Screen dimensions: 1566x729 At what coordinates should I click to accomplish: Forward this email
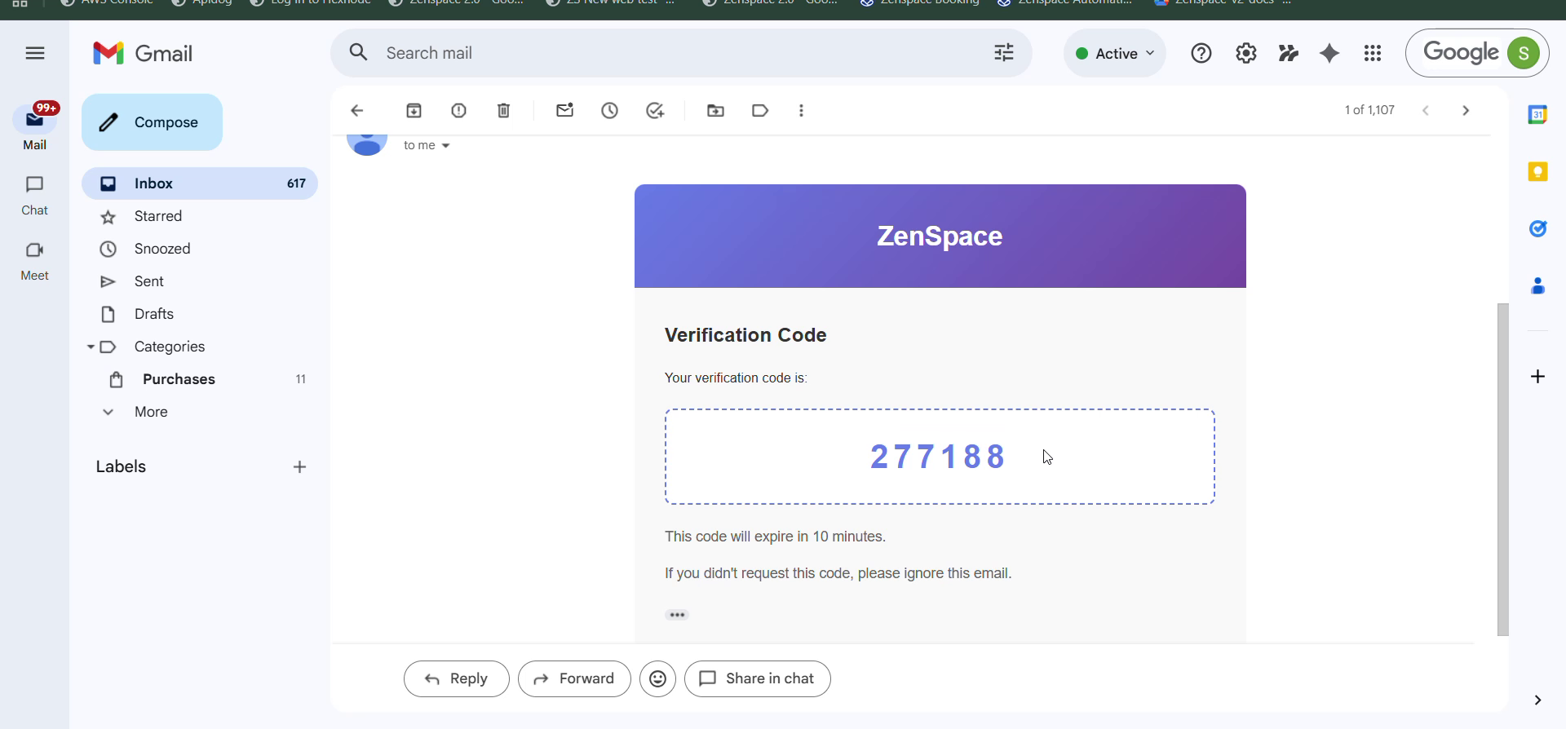click(574, 678)
